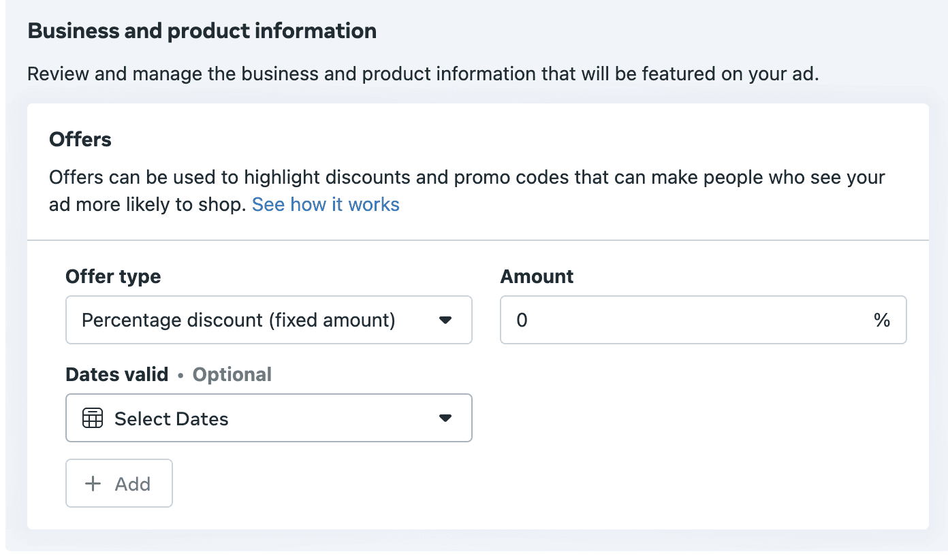This screenshot has height=558, width=948.
Task: Select the Amount input field
Action: tap(703, 320)
